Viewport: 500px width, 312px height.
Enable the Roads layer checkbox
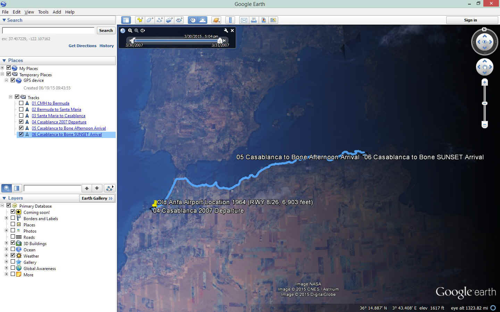[x=13, y=237]
